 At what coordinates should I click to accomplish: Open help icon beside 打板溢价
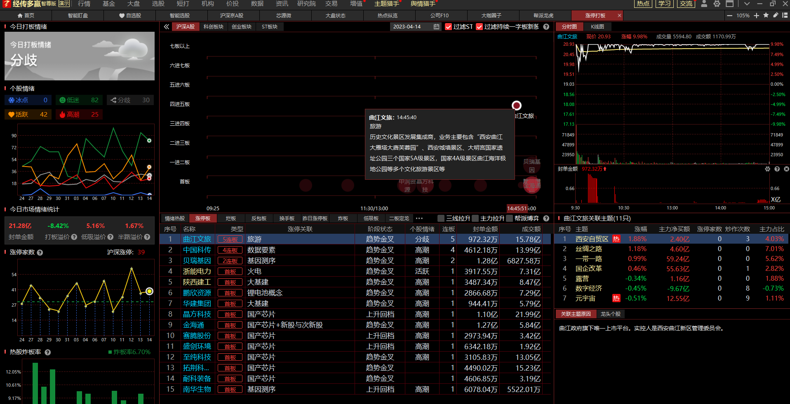click(74, 237)
